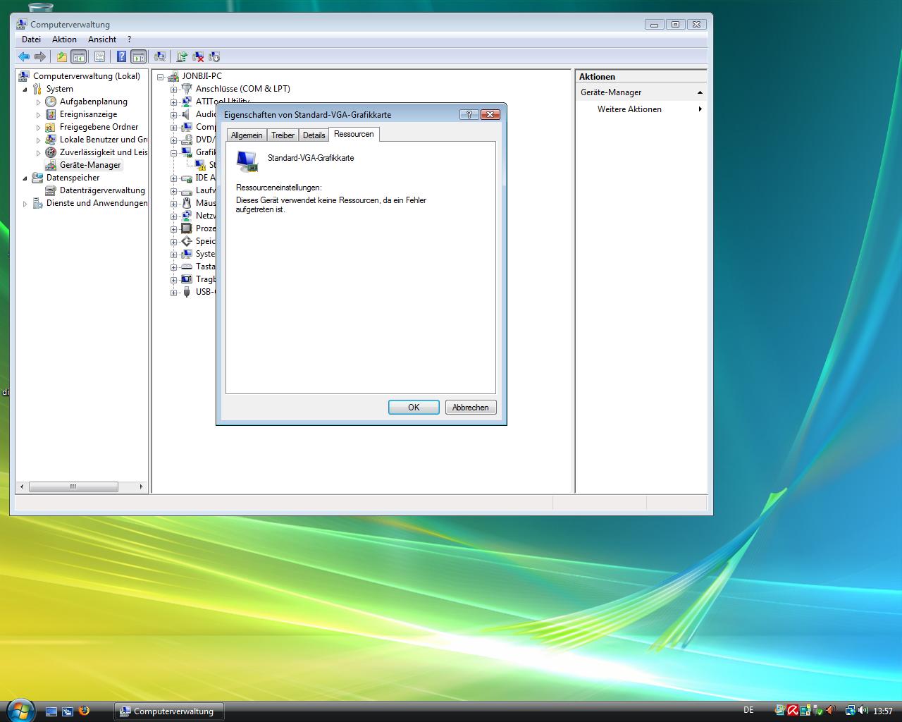Toggle the action pane toolbar icon

[139, 56]
